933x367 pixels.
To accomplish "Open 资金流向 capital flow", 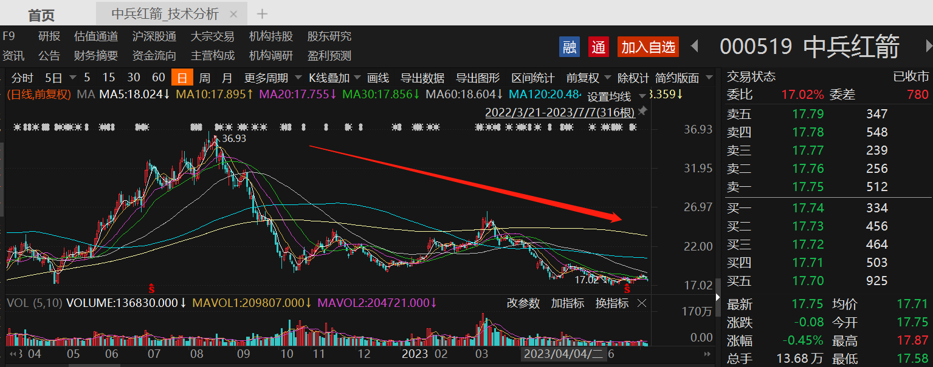I will (x=154, y=56).
